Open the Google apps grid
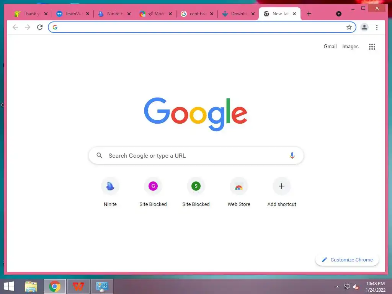Screen dimensions: 392x294 (372, 46)
